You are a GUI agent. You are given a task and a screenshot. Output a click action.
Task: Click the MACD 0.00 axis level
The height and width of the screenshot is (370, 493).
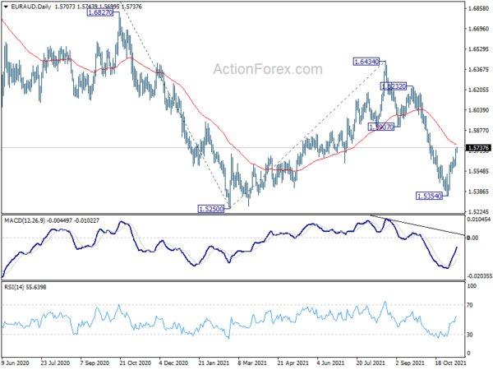point(473,238)
